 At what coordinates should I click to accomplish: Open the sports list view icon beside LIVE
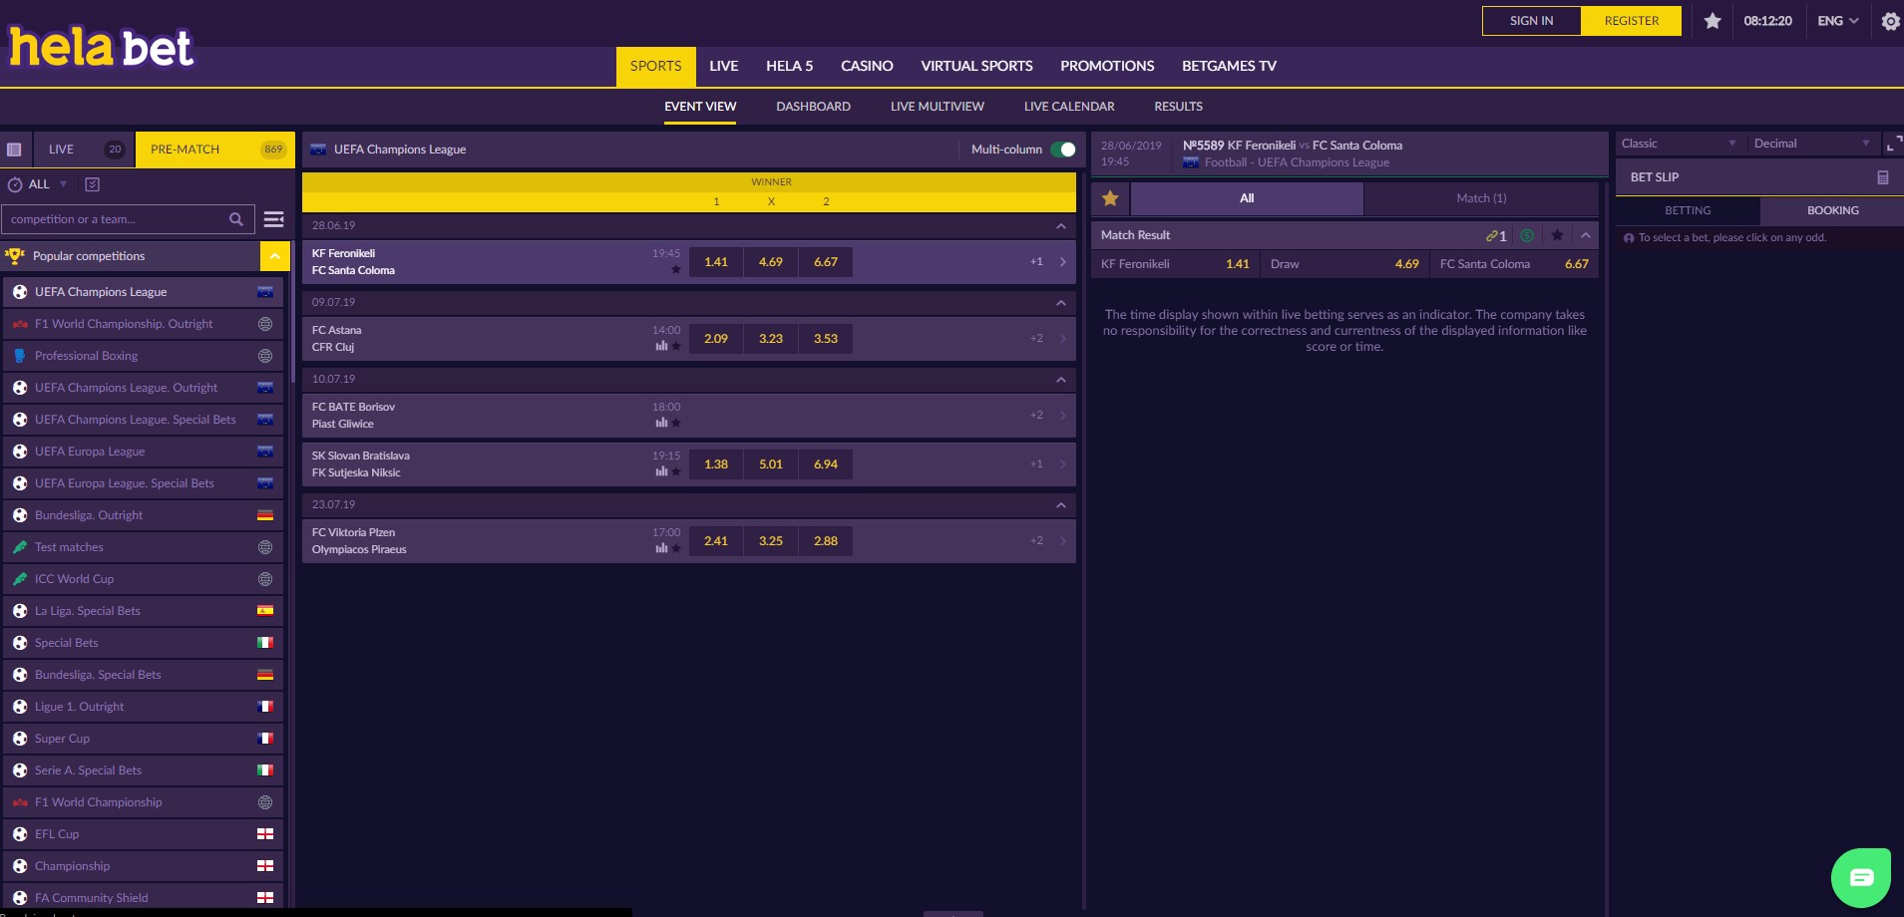14,150
